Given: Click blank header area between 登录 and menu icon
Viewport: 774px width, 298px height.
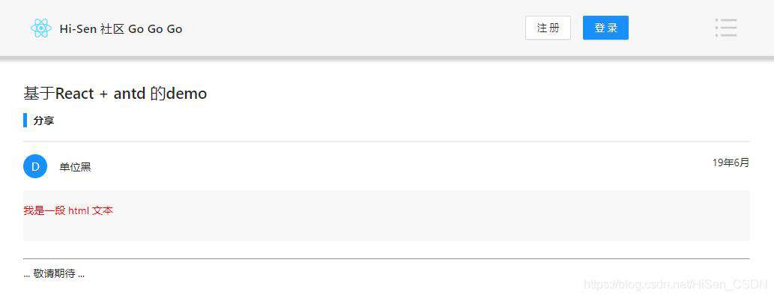Looking at the screenshot, I should click(x=671, y=28).
